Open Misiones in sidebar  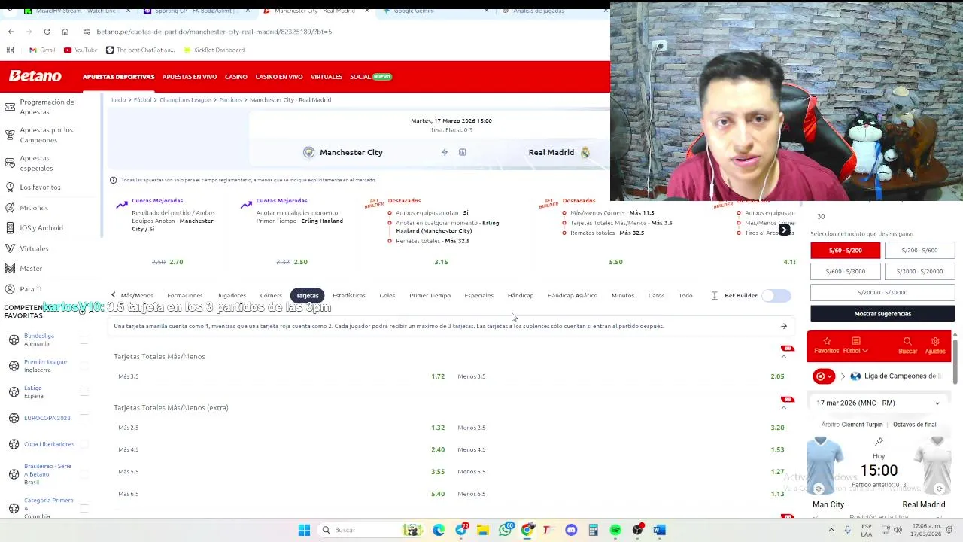pos(33,208)
